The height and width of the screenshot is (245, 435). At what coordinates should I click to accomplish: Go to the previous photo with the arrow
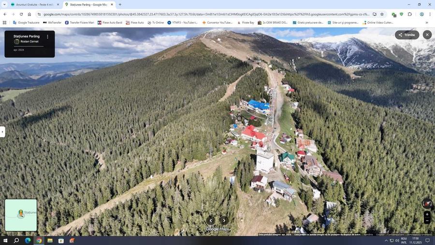click(211, 221)
